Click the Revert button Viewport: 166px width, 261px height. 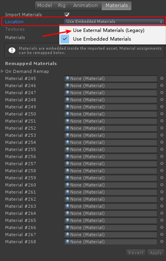pos(136,253)
